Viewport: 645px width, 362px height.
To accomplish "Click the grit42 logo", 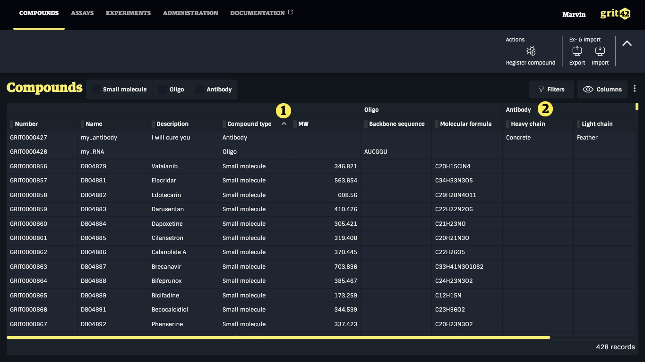I will point(615,14).
